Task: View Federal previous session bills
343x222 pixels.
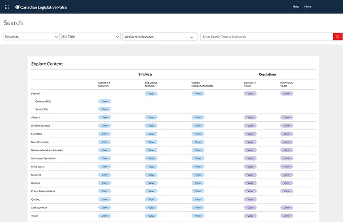Action: coord(151,94)
